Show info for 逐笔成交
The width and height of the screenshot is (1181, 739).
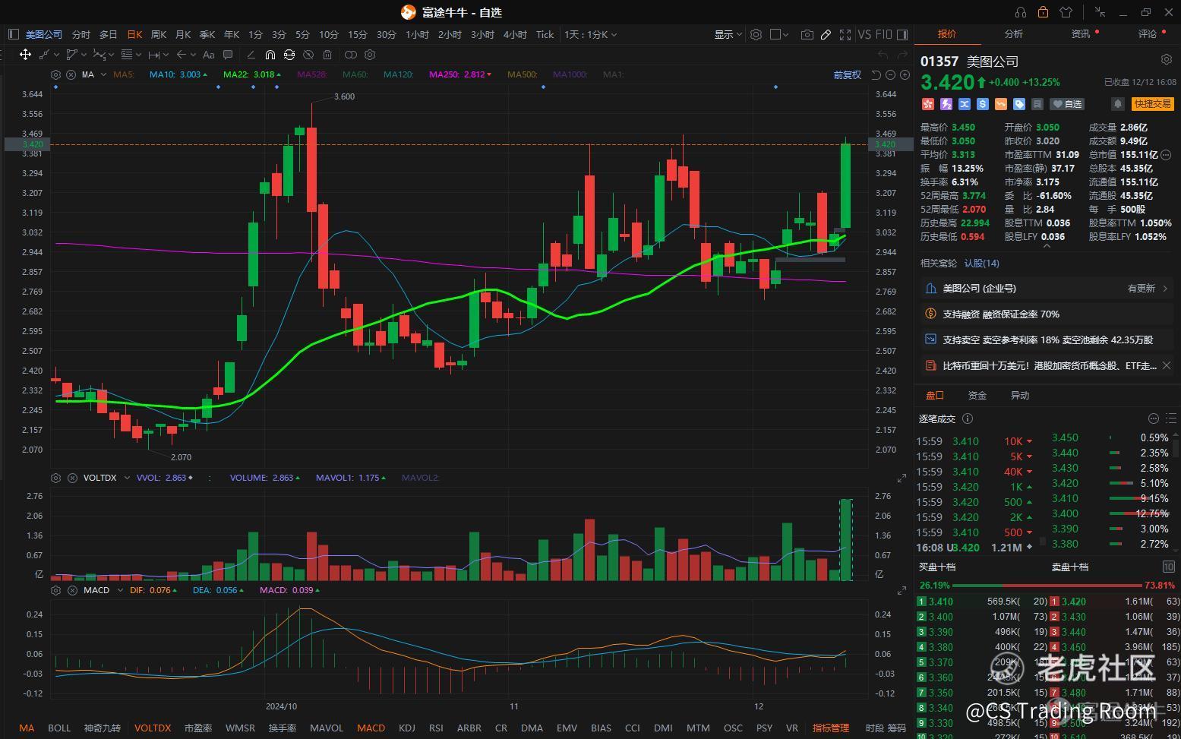[x=968, y=418]
